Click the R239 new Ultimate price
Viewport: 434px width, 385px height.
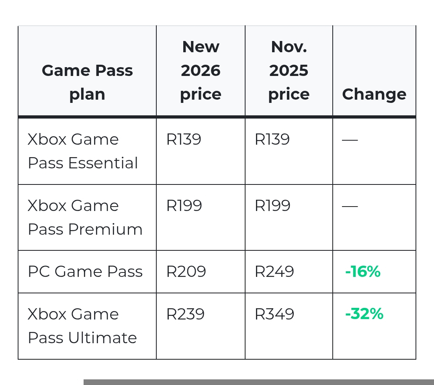tap(186, 314)
